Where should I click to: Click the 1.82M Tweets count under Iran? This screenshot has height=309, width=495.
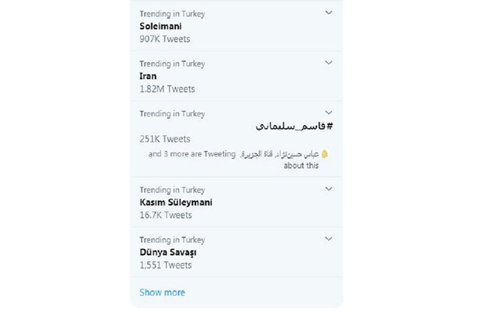[167, 89]
